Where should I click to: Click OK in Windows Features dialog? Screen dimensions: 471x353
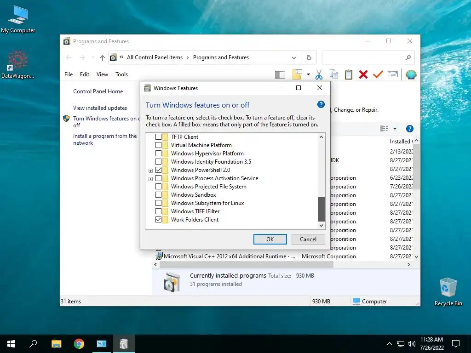270,239
